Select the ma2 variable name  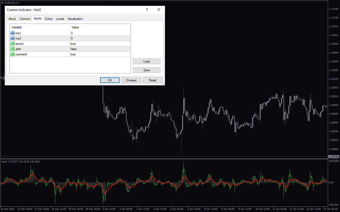[18, 38]
